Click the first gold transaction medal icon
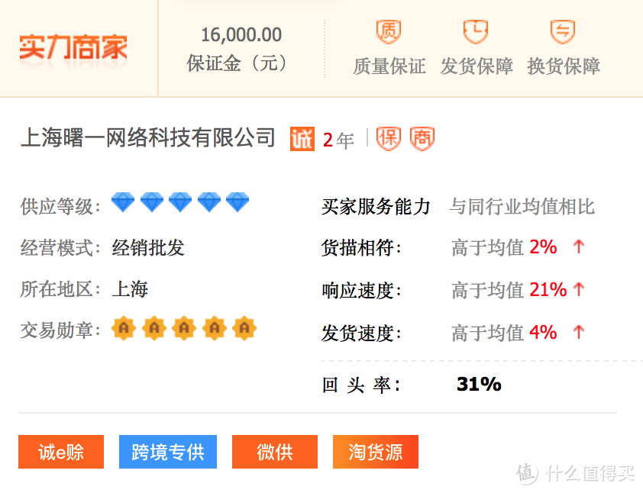Viewport: 643px width, 493px height. click(x=123, y=328)
